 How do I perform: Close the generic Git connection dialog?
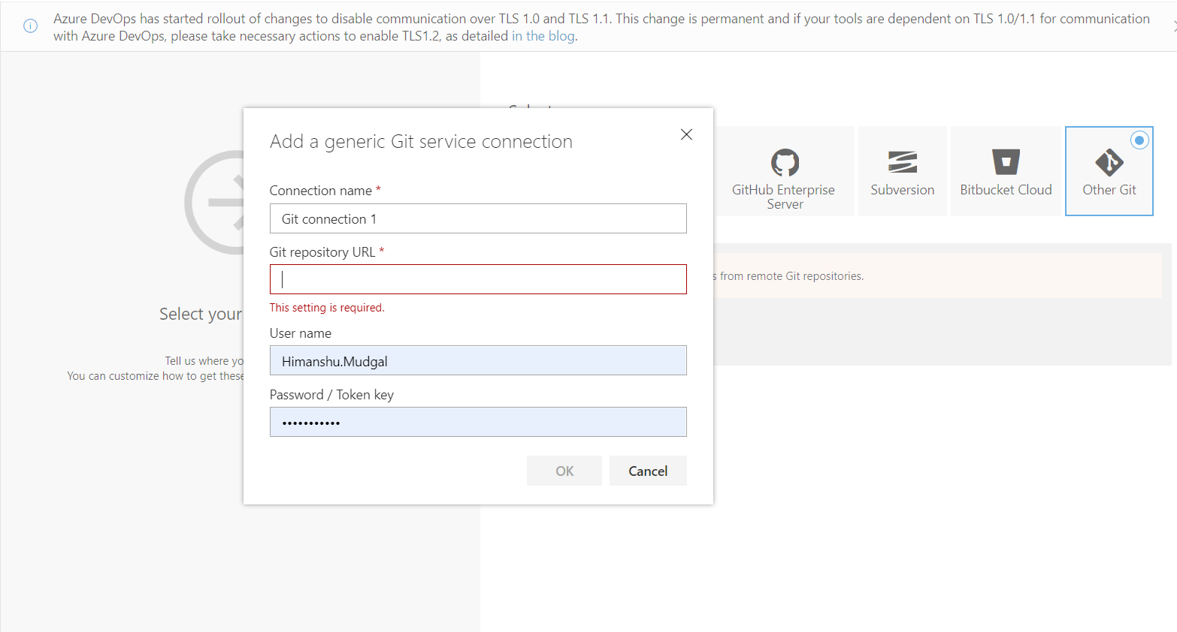click(x=686, y=134)
